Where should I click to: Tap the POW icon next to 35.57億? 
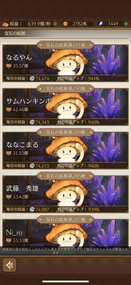(9, 66)
